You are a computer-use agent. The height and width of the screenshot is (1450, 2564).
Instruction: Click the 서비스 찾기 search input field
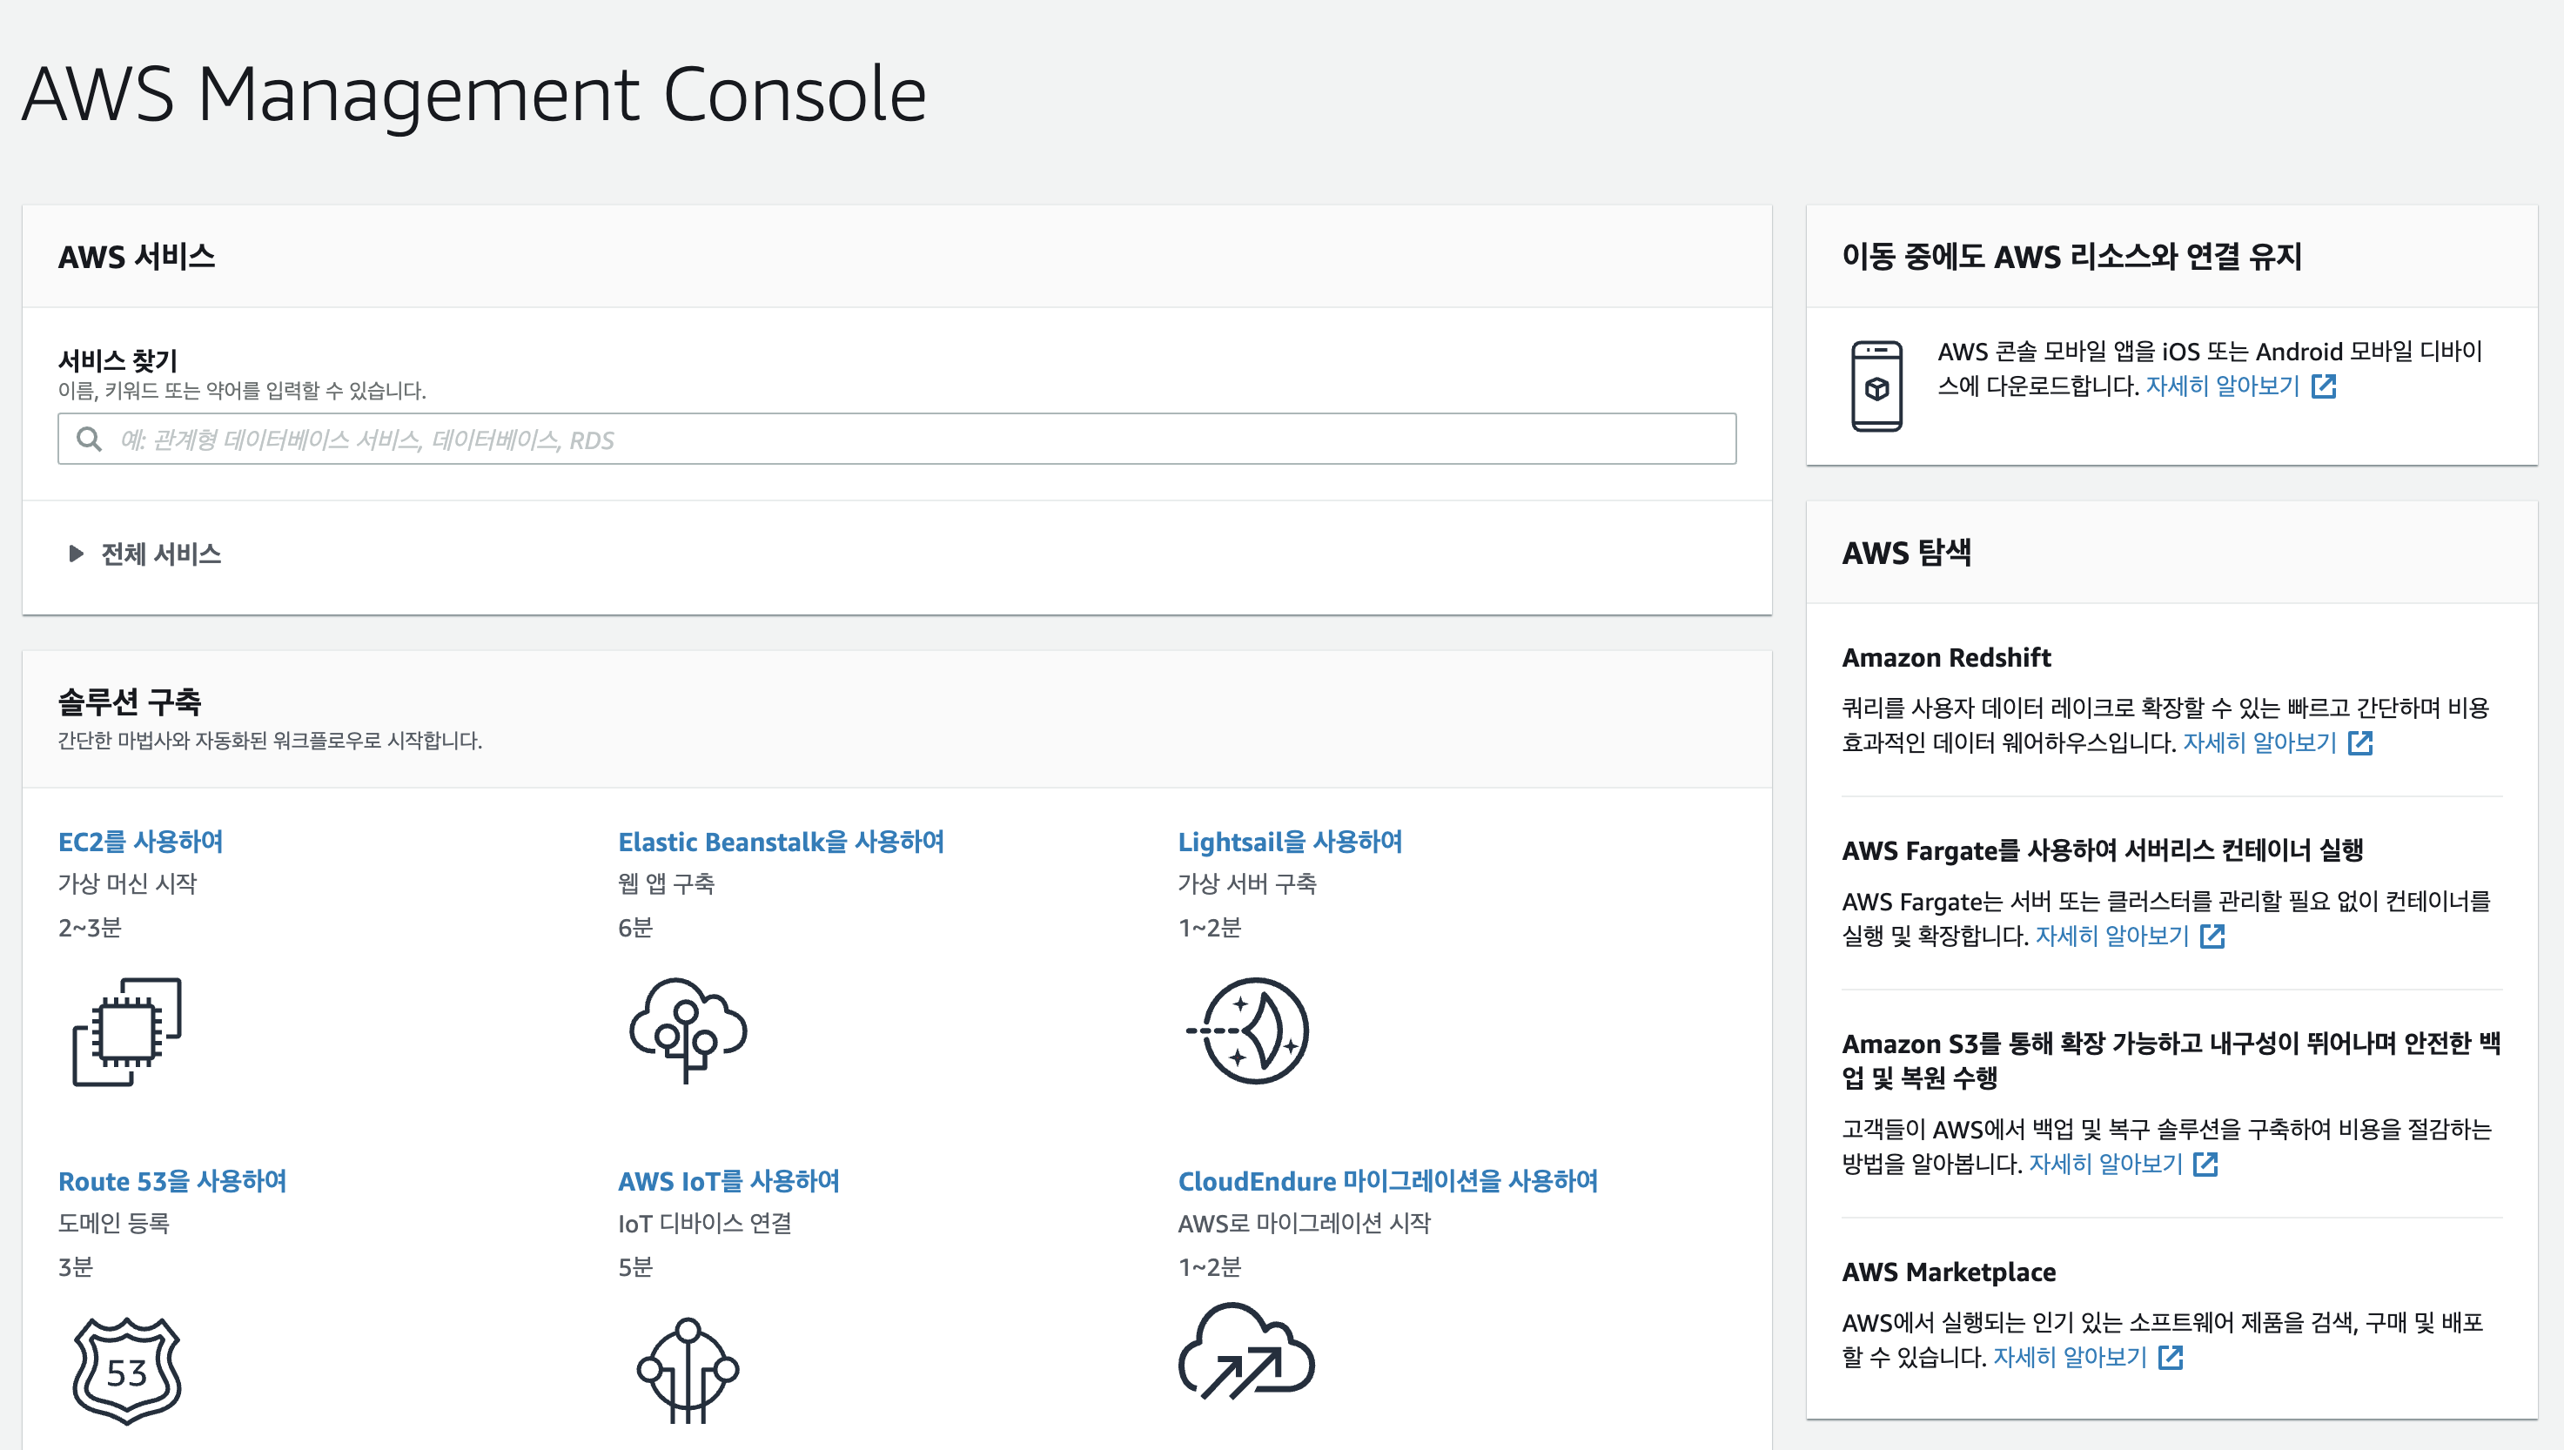(896, 440)
